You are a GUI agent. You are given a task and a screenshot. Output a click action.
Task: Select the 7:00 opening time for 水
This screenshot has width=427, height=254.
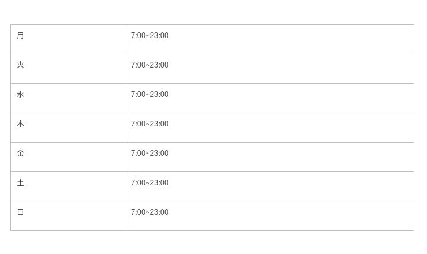[x=138, y=95]
